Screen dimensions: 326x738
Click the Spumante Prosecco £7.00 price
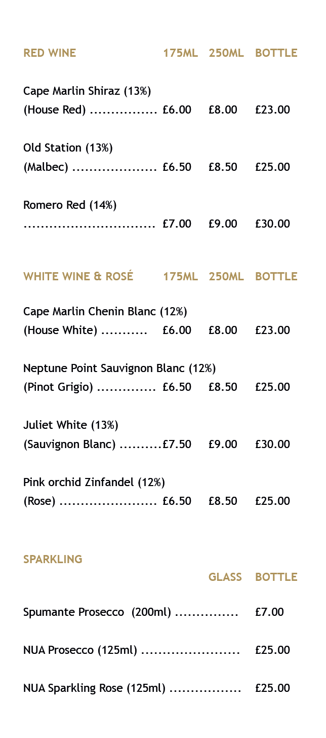269,612
